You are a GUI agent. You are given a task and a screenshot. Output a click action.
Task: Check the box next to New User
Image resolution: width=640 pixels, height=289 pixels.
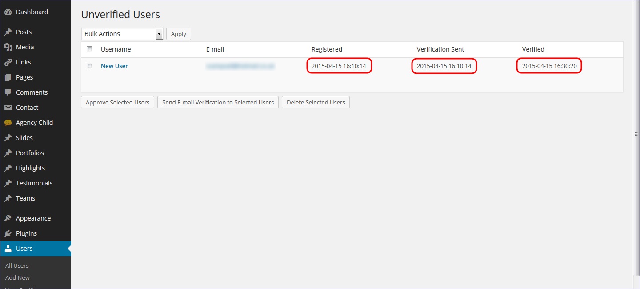click(x=89, y=65)
